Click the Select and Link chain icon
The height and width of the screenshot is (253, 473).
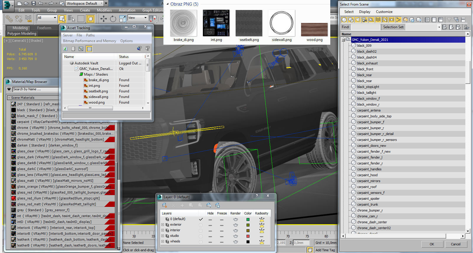[9, 19]
